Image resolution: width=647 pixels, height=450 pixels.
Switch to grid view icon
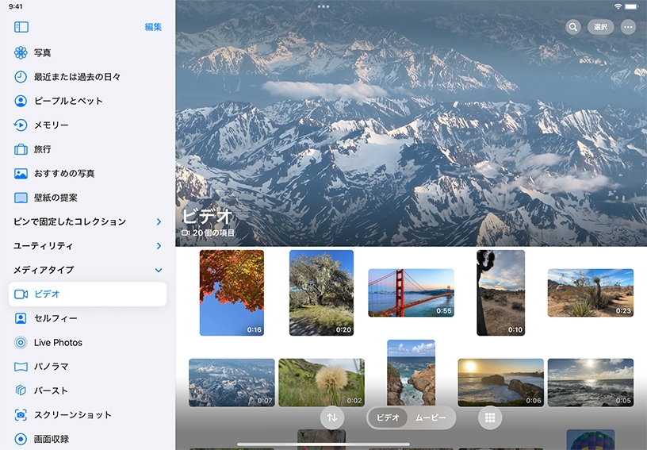[x=490, y=417]
